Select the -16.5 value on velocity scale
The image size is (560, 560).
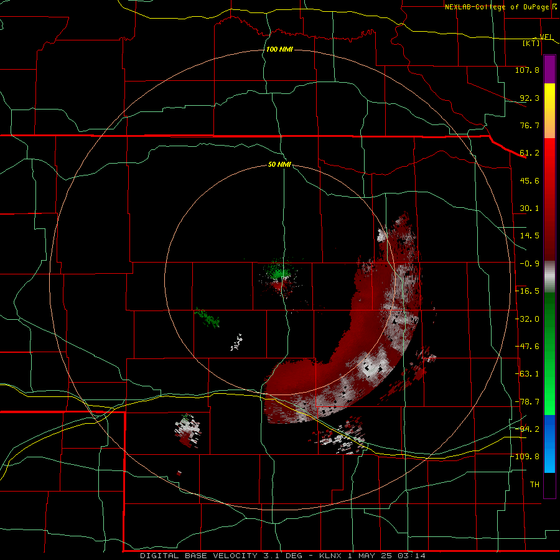pos(527,291)
